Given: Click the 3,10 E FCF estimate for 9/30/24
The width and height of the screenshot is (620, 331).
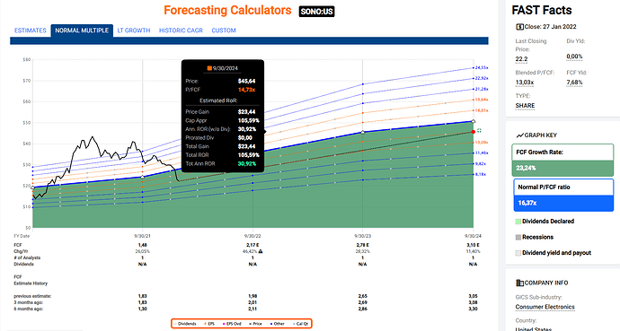Looking at the screenshot, I should click(473, 245).
